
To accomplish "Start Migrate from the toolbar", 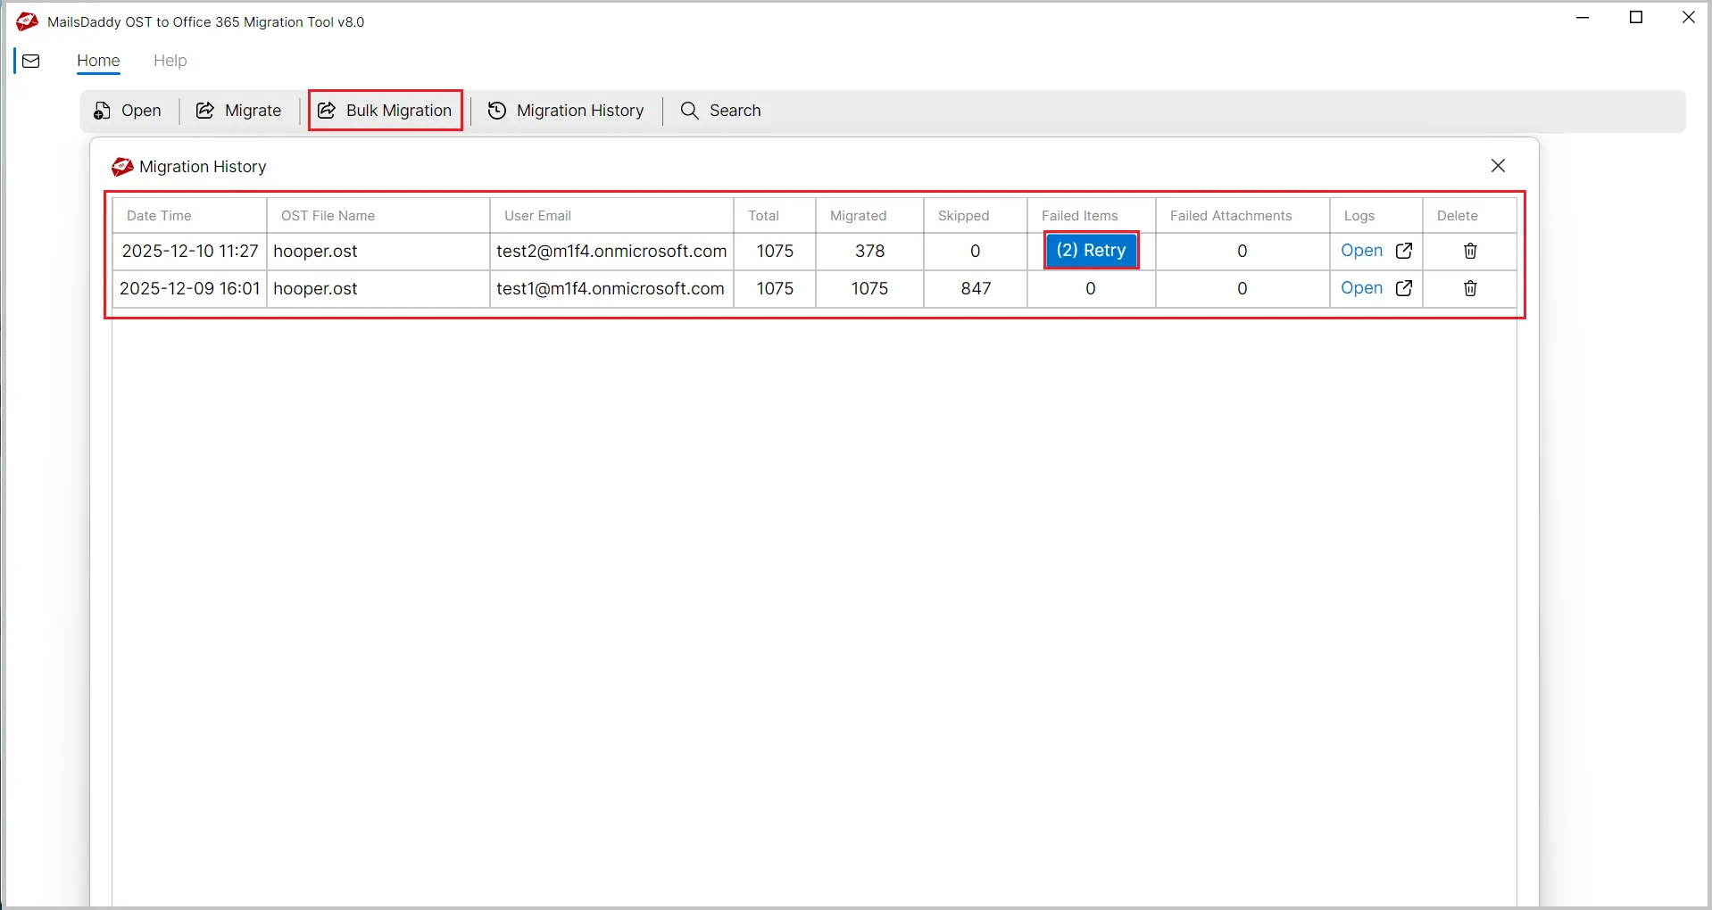I will pos(239,111).
